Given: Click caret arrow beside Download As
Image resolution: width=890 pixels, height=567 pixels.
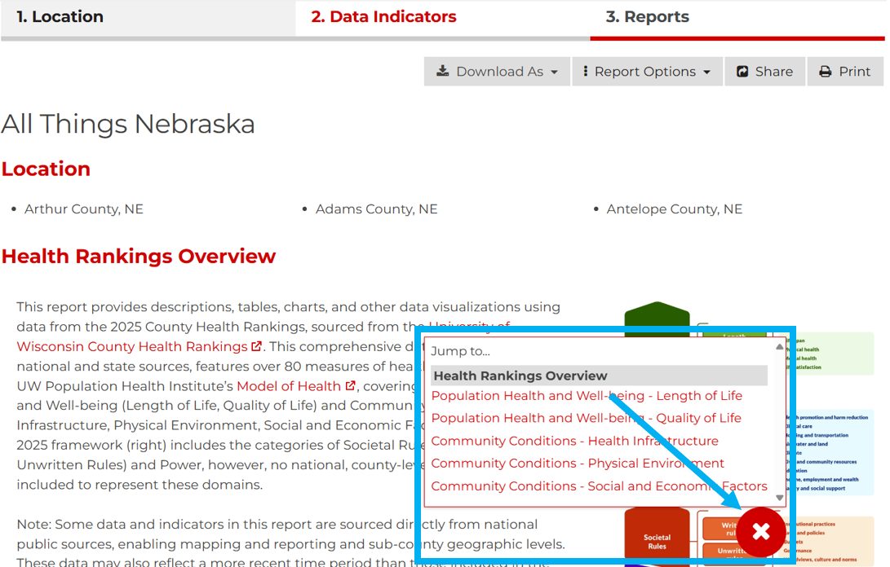Looking at the screenshot, I should (x=554, y=72).
